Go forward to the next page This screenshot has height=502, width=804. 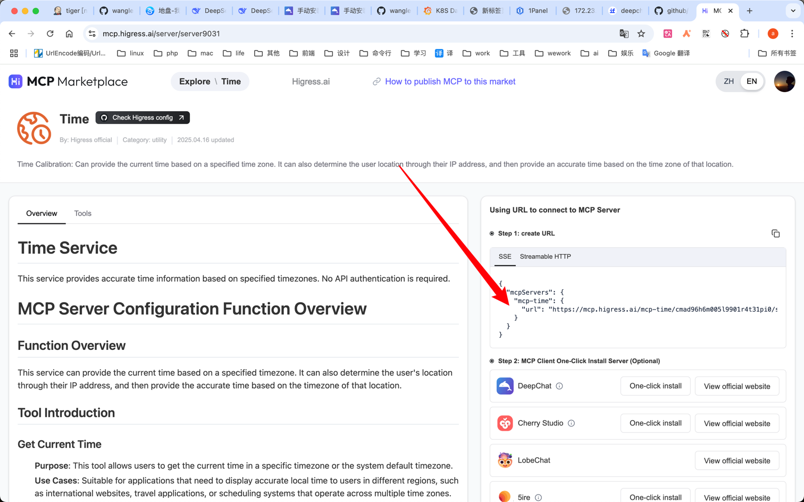click(x=31, y=34)
